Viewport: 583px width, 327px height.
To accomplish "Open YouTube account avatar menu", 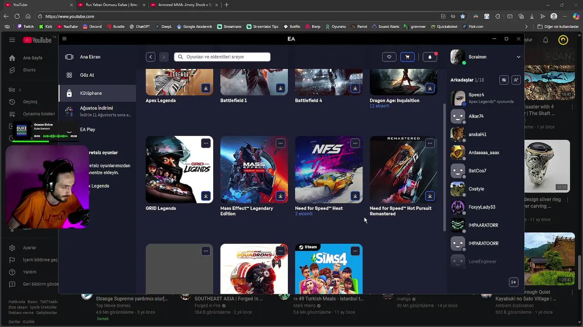I will [563, 40].
